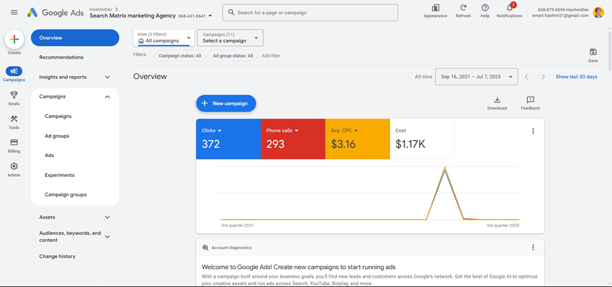The width and height of the screenshot is (612, 287).
Task: Click the Account diagnostics magnifier icon
Action: click(x=205, y=247)
